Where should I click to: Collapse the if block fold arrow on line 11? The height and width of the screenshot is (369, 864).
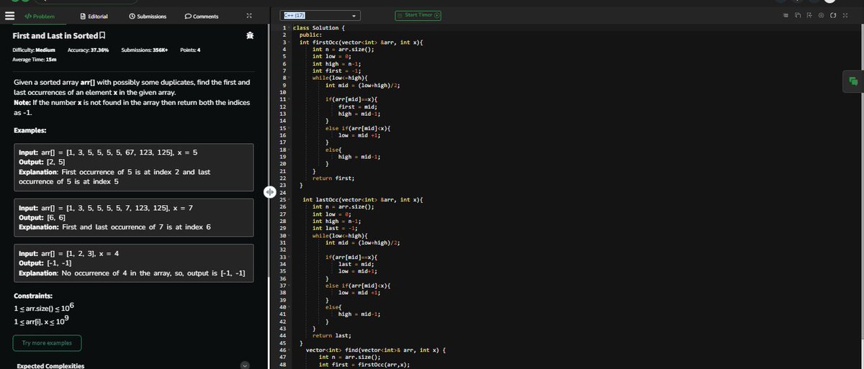(289, 98)
